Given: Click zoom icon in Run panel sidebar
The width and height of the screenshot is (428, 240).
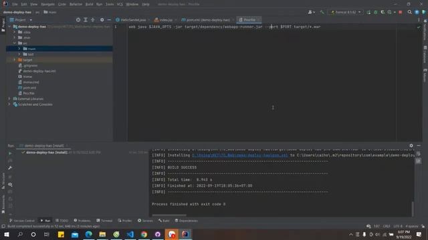Looking at the screenshot, I should pyautogui.click(x=10, y=185).
